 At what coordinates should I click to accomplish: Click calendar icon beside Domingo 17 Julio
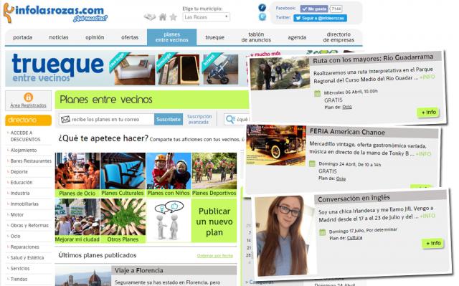click(322, 232)
